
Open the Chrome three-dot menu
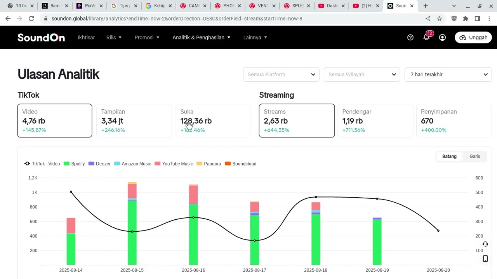coord(489,19)
